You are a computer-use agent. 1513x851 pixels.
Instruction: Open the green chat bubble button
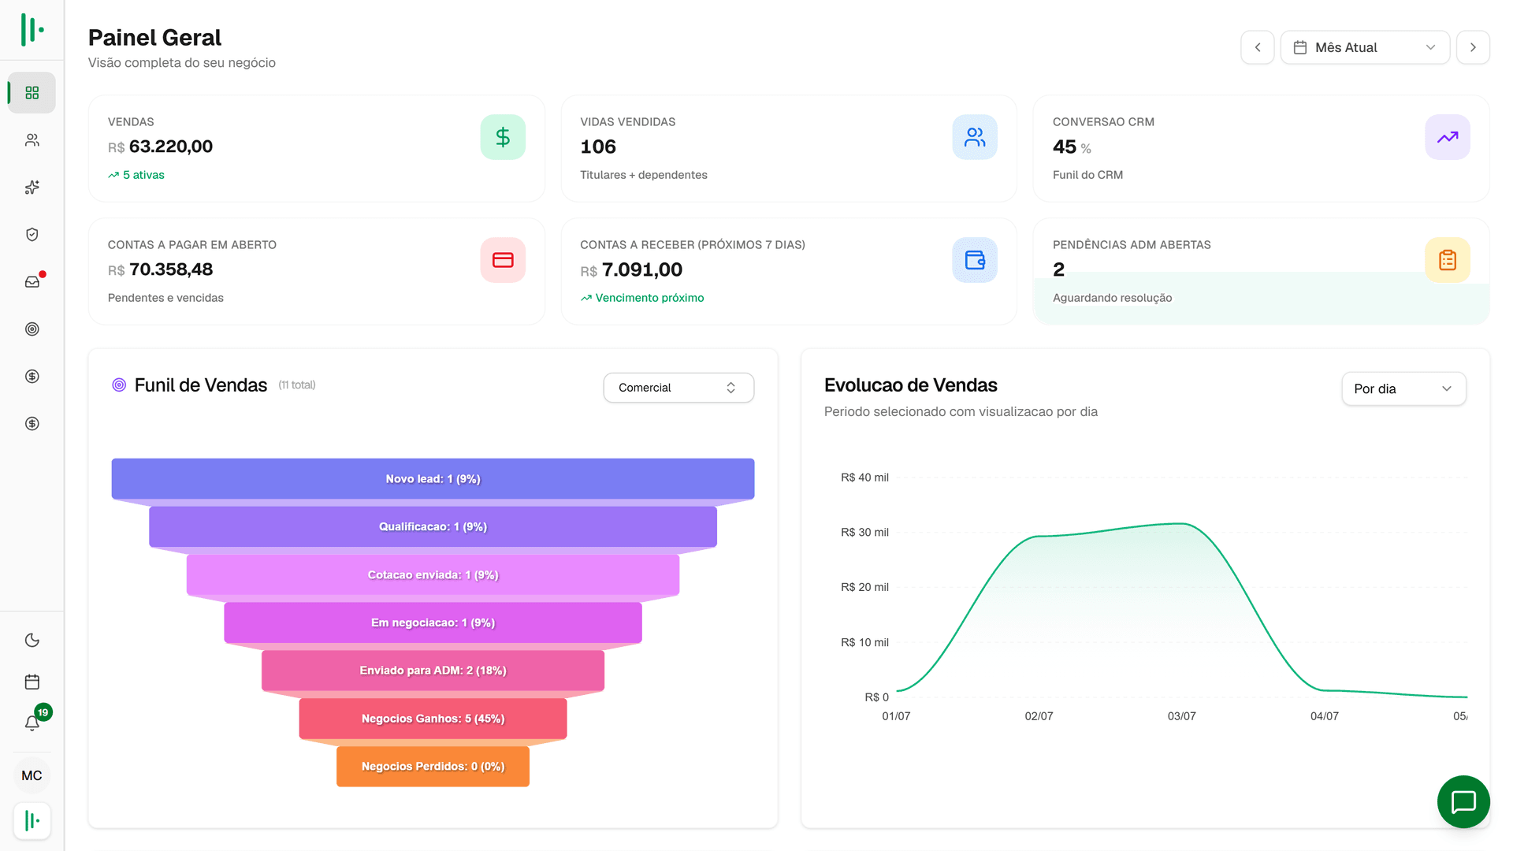[1463, 802]
